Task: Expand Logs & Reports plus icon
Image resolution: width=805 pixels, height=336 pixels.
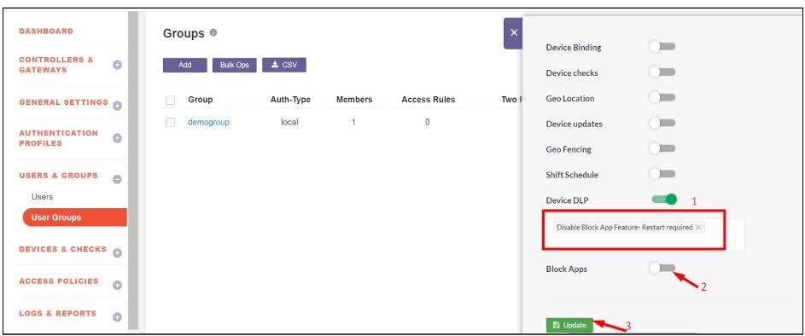Action: [x=117, y=317]
